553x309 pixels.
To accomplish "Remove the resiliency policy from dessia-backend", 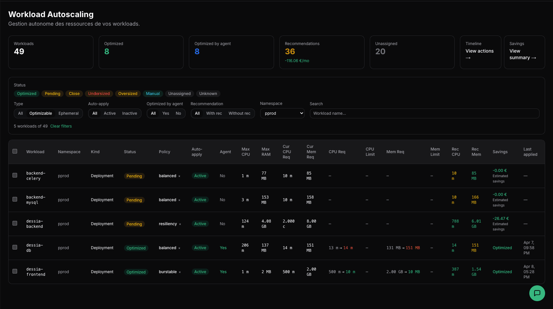I will click(x=181, y=224).
